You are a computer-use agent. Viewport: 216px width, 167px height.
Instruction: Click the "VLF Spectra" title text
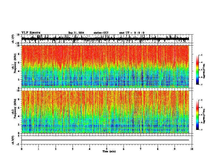click(x=31, y=33)
